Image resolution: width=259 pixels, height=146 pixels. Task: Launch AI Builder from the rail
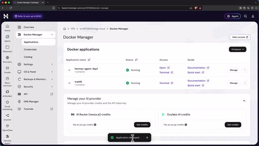point(7,94)
